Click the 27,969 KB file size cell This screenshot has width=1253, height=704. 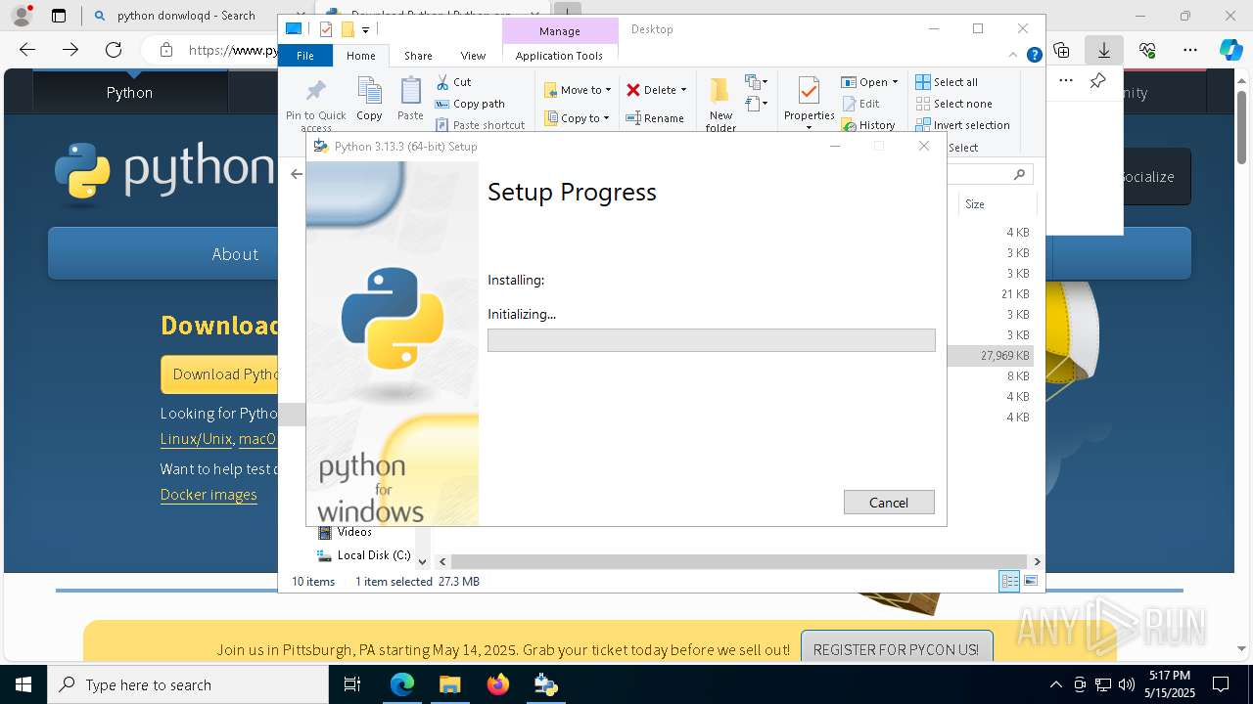1004,356
